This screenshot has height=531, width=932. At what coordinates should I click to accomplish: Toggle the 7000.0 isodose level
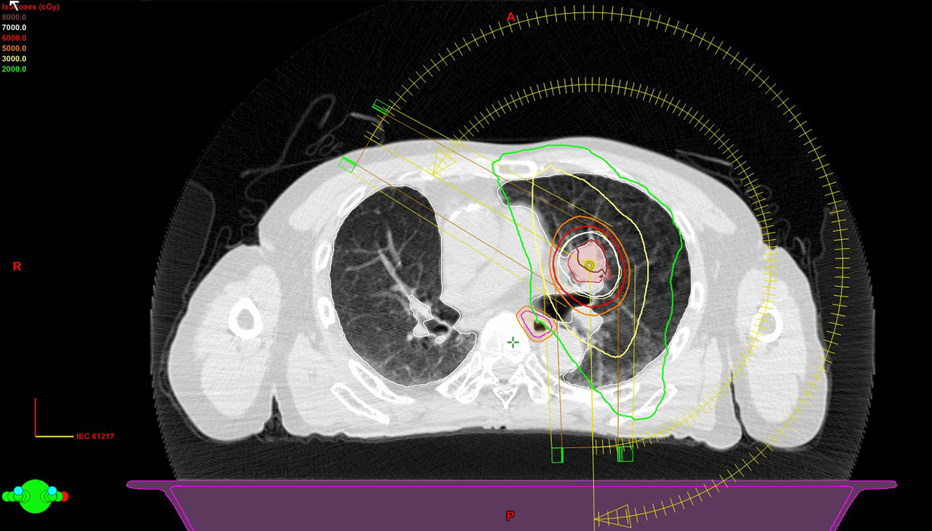point(14,27)
